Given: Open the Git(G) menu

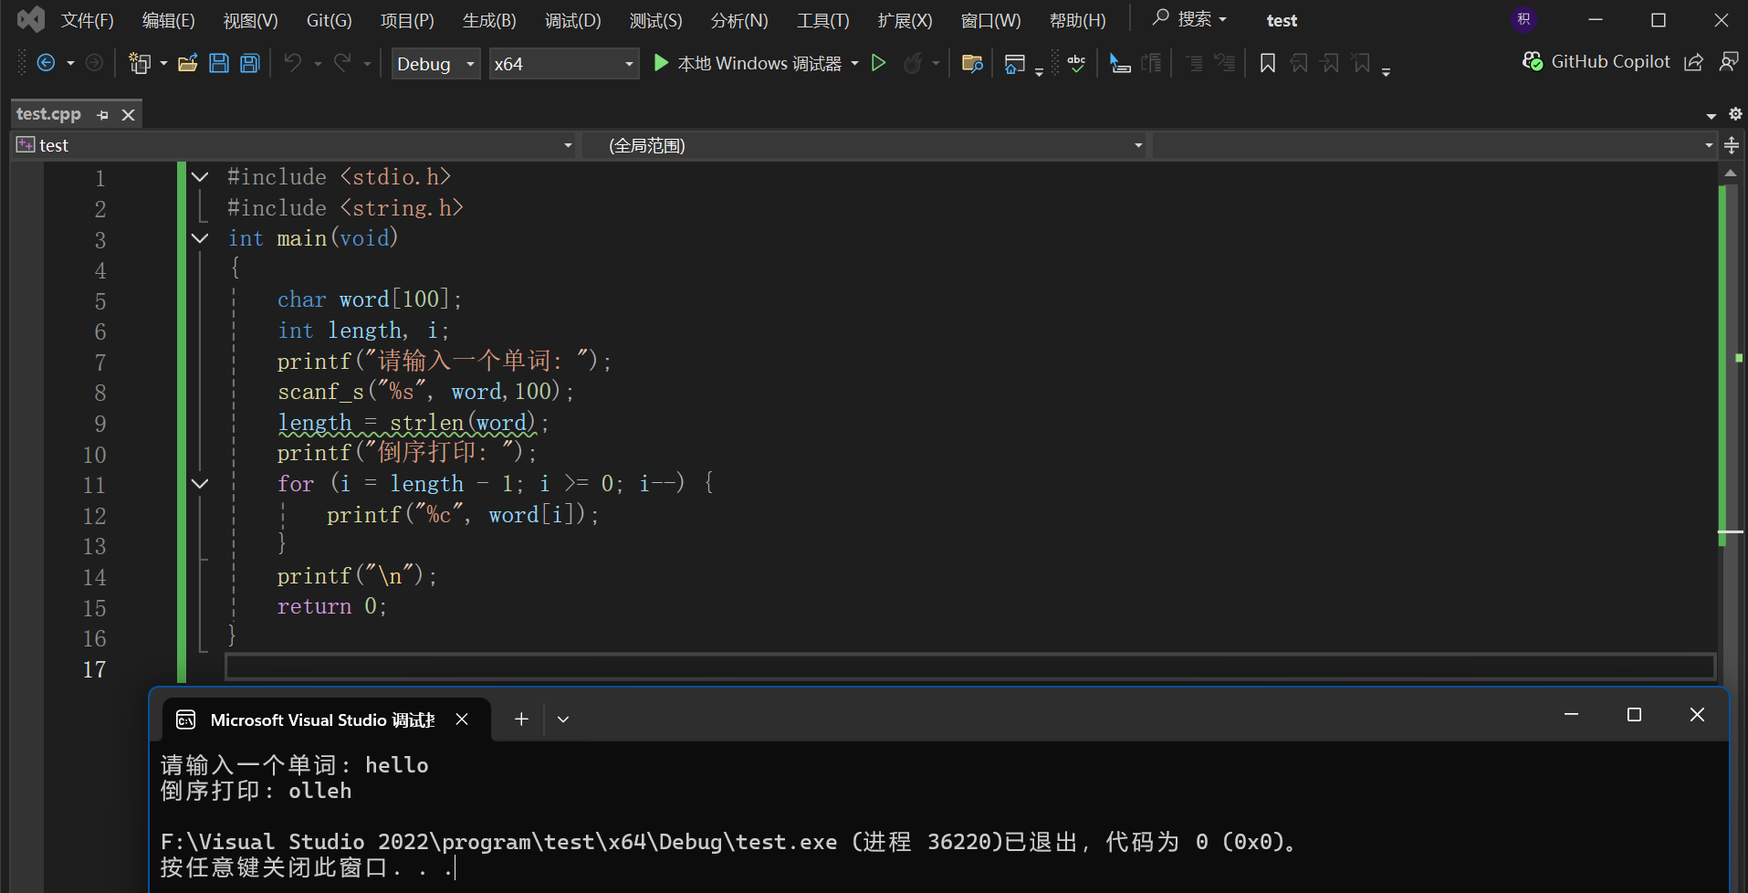Looking at the screenshot, I should (x=330, y=20).
